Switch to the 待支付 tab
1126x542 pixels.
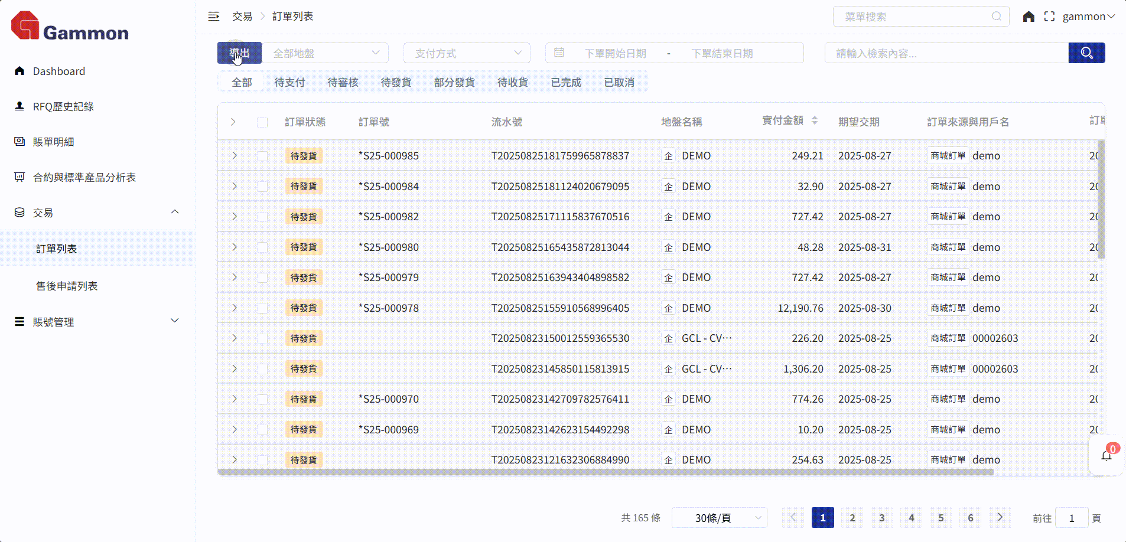coord(289,83)
